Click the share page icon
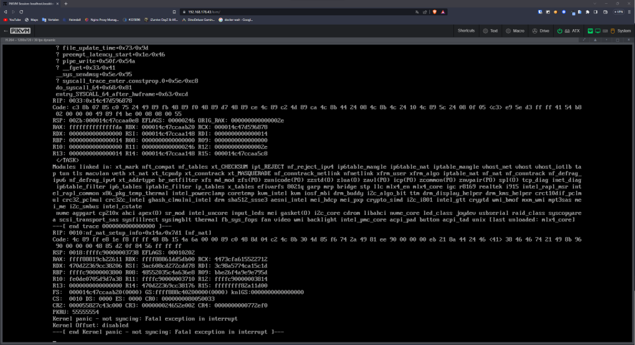Screen dimensions: 635x345 click(425, 12)
